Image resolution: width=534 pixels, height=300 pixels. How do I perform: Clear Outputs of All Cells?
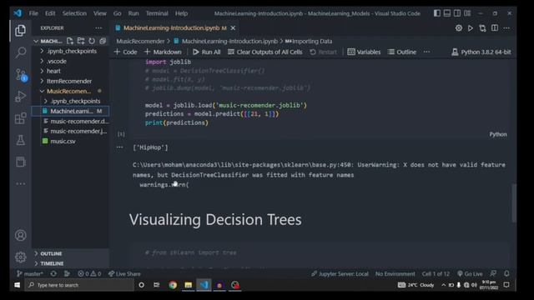[x=265, y=52]
